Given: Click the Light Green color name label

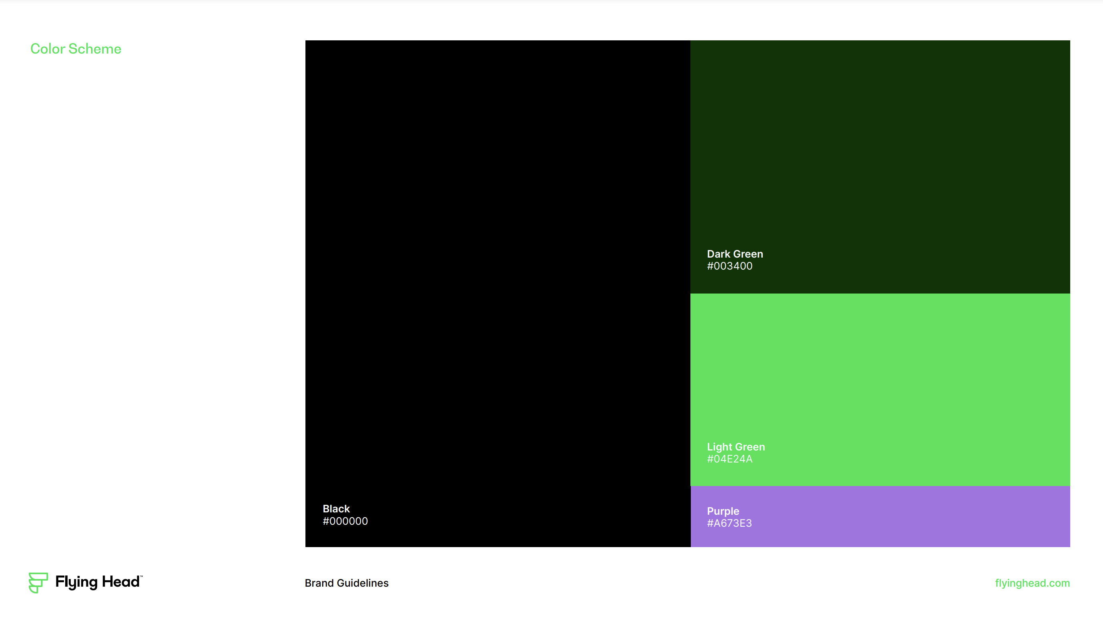Looking at the screenshot, I should tap(736, 446).
